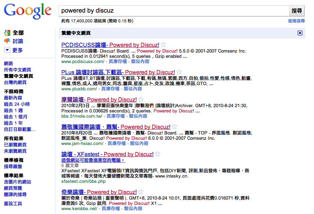Select 標準檢視 standard view
The height and width of the screenshot is (214, 314).
pos(14,160)
